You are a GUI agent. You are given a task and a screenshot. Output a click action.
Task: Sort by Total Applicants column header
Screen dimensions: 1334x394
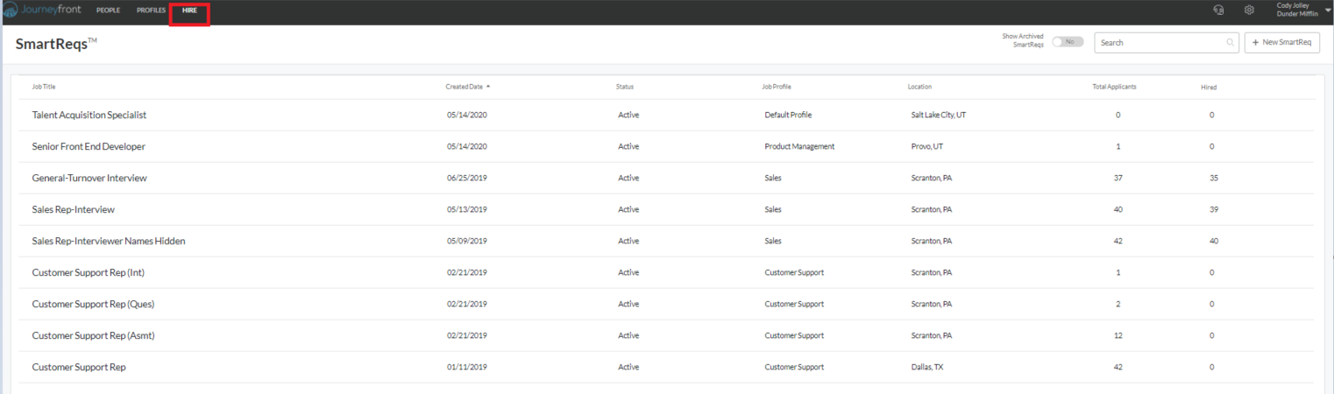(x=1114, y=87)
